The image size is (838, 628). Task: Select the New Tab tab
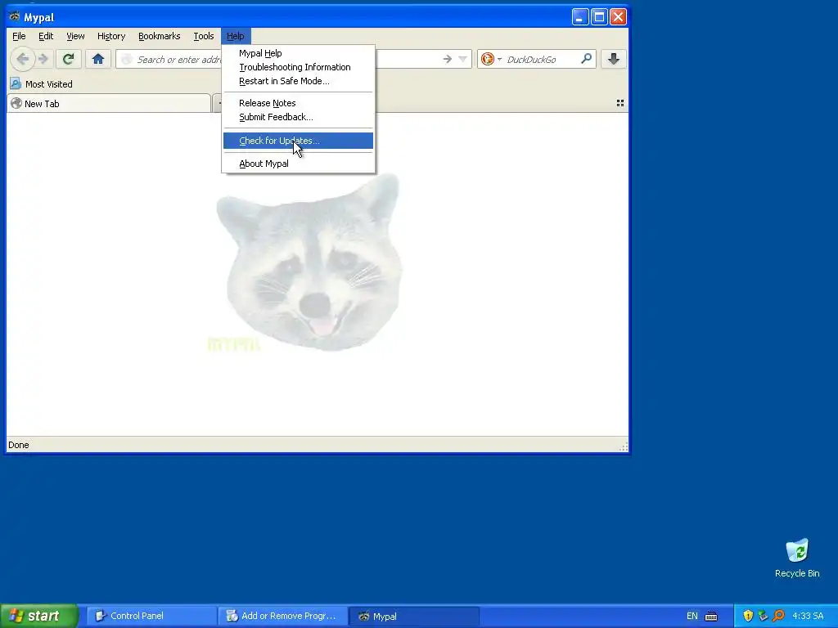pyautogui.click(x=109, y=104)
